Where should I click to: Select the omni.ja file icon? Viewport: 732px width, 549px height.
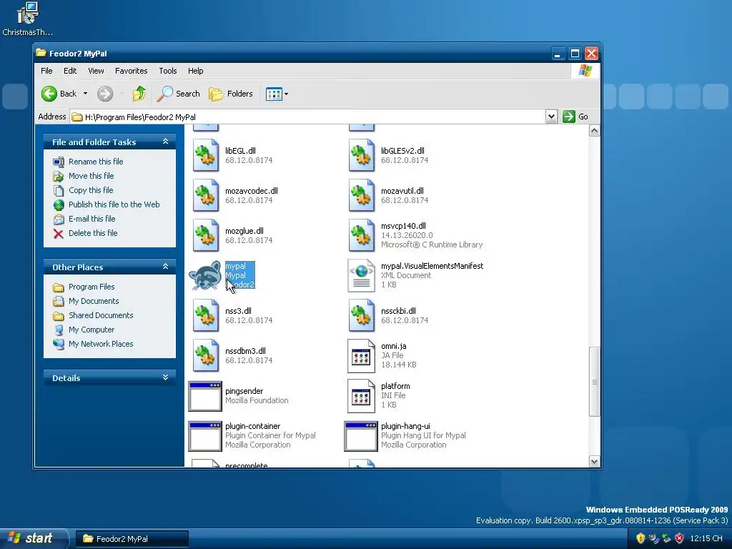click(x=361, y=356)
